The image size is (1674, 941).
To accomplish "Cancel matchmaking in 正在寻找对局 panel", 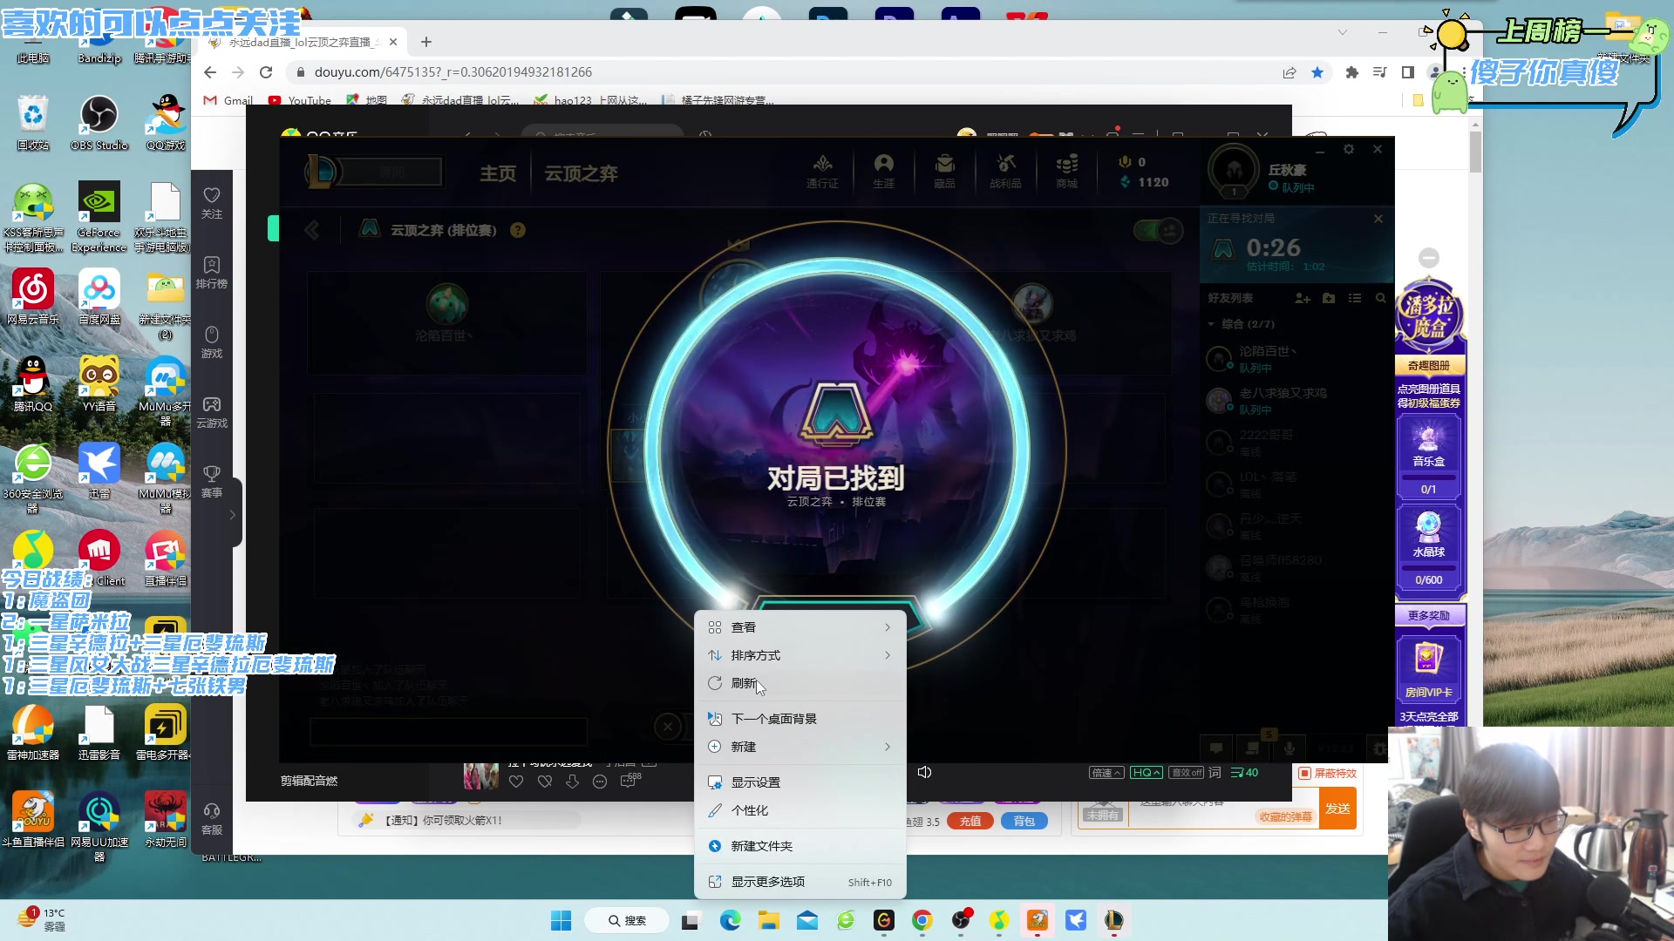I will (1378, 219).
